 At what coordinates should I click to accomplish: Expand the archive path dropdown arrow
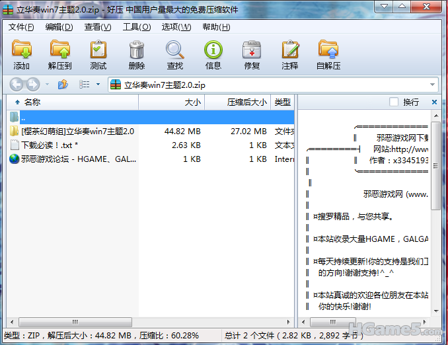(432, 85)
